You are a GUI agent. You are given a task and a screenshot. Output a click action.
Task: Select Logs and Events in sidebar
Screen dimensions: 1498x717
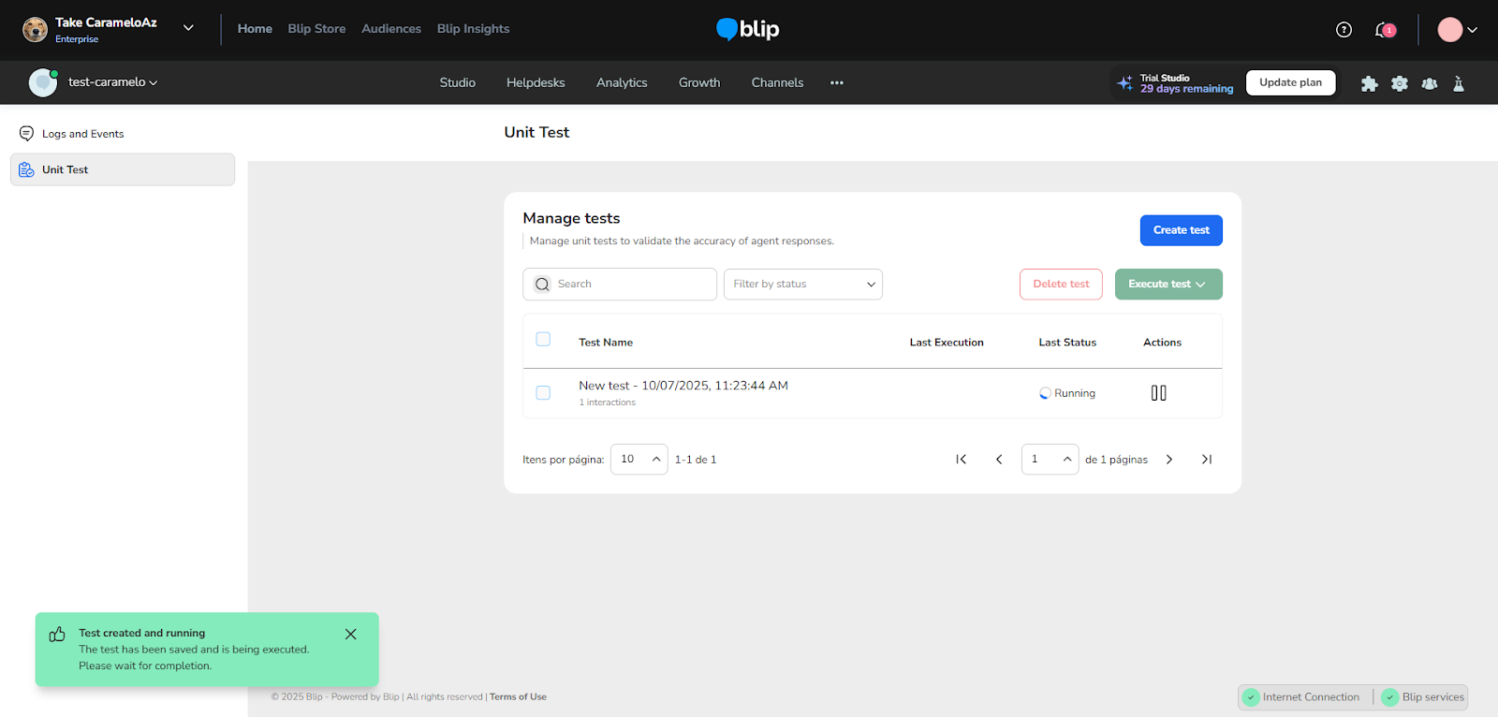tap(82, 134)
